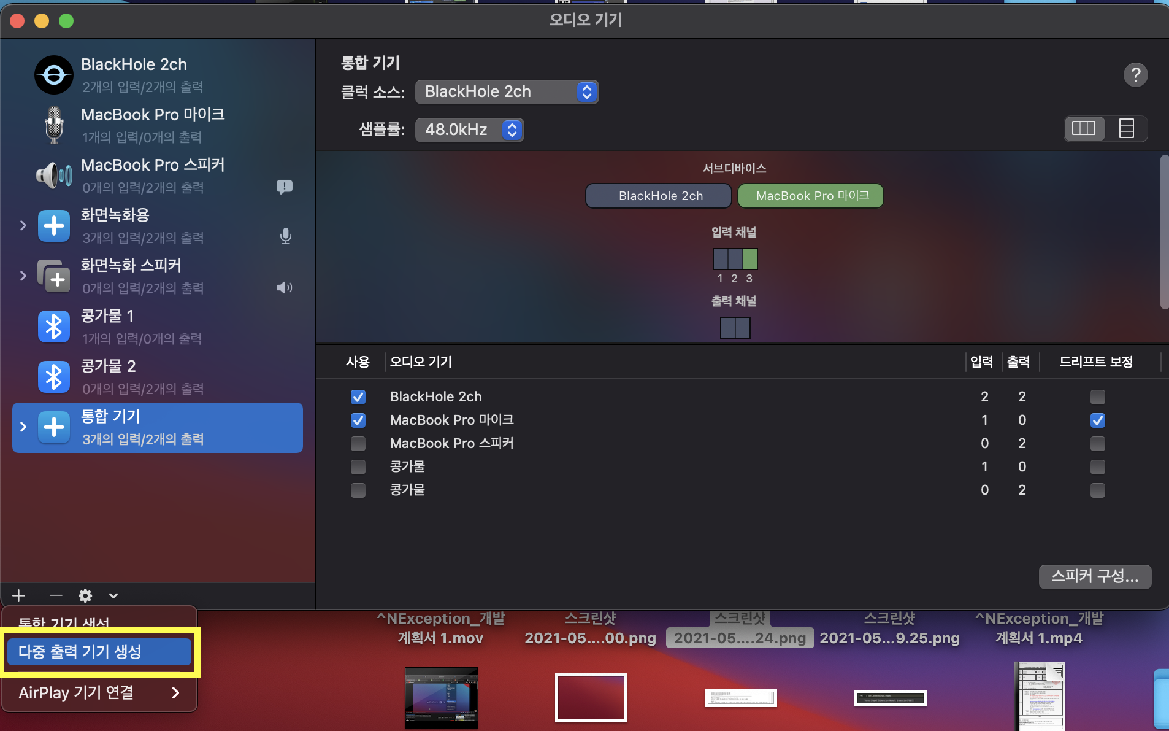Enable use for 콩가물 output device row
1169x731 pixels.
tap(358, 490)
